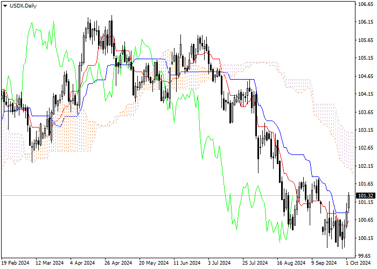Select the 3 Jul 2024 date label

219,263
